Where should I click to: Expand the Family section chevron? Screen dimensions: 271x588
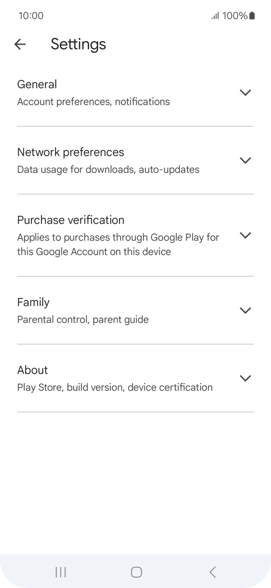(x=245, y=310)
